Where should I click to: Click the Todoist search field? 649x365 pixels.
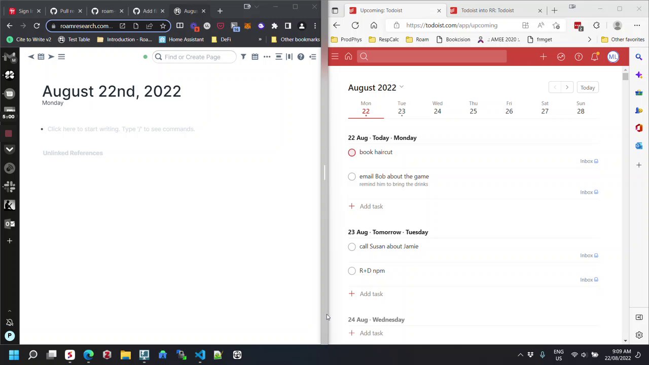coord(432,57)
